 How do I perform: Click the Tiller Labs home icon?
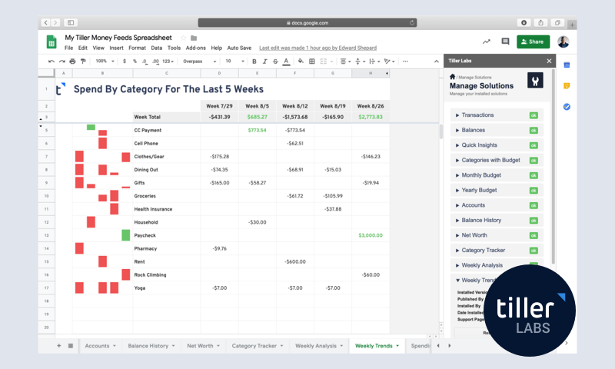pos(452,76)
